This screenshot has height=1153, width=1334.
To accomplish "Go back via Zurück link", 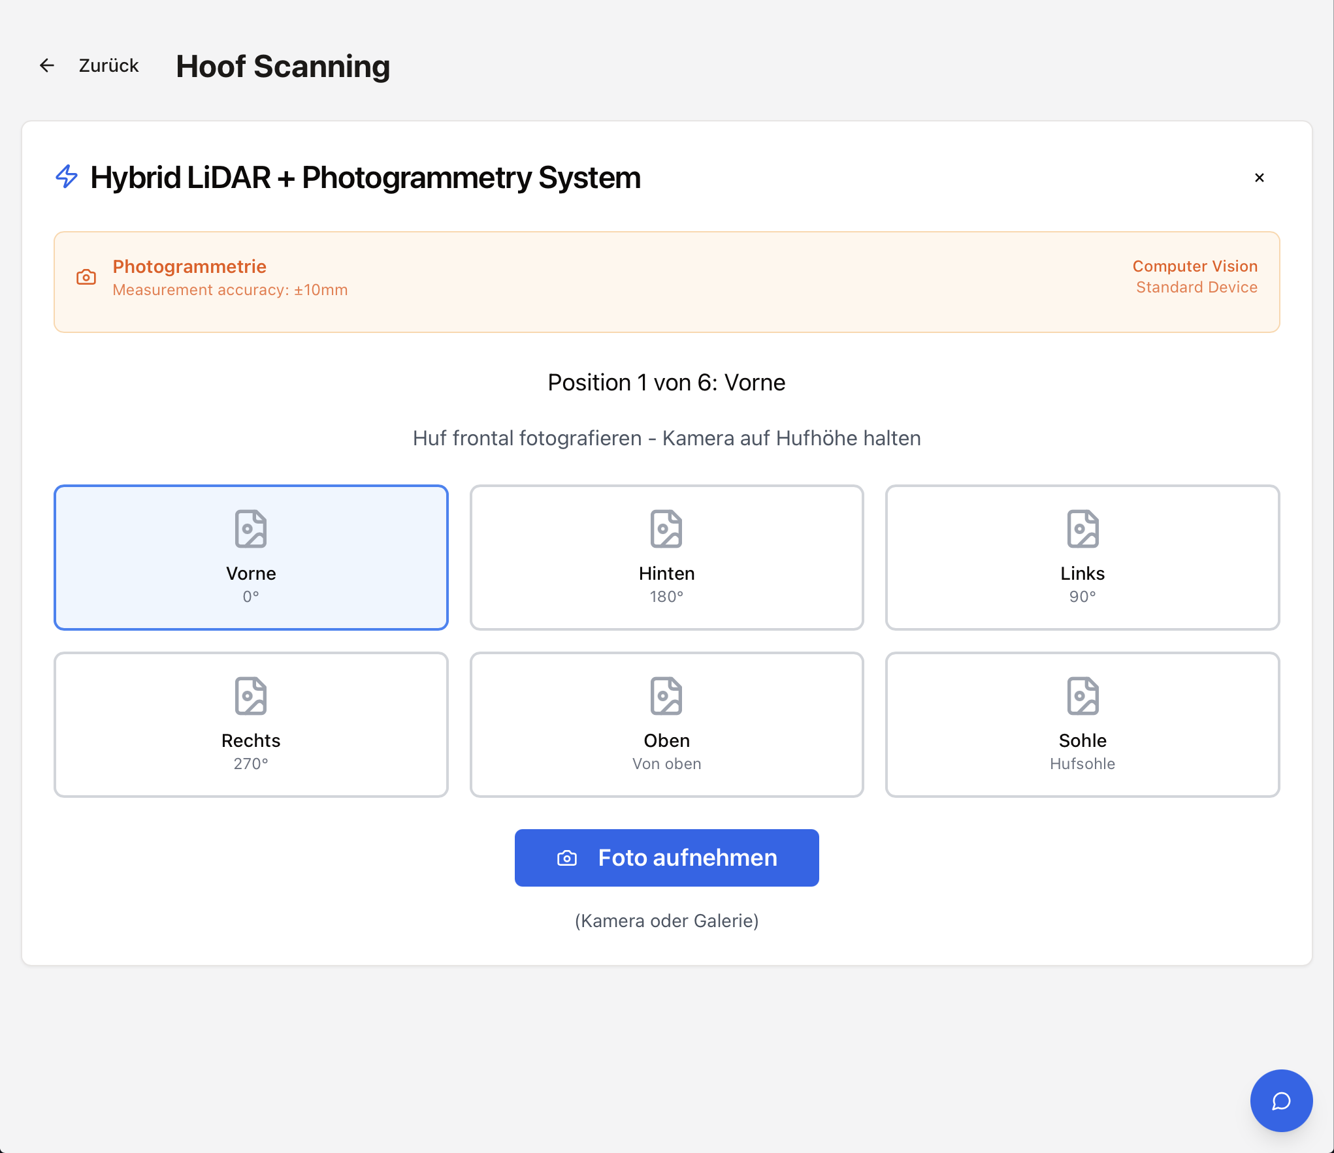I will coord(108,65).
